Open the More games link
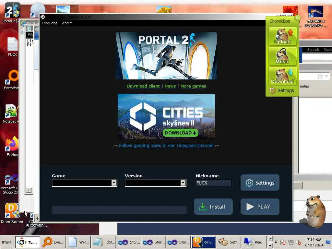The height and width of the screenshot is (249, 332). (193, 86)
